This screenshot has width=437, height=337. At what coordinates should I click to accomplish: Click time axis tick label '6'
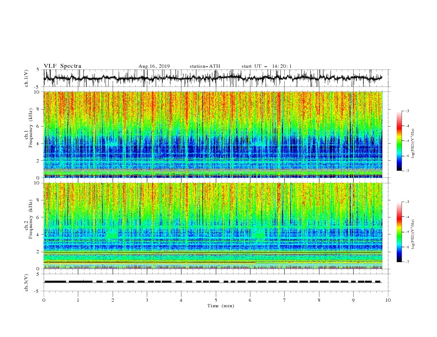tap(250, 300)
